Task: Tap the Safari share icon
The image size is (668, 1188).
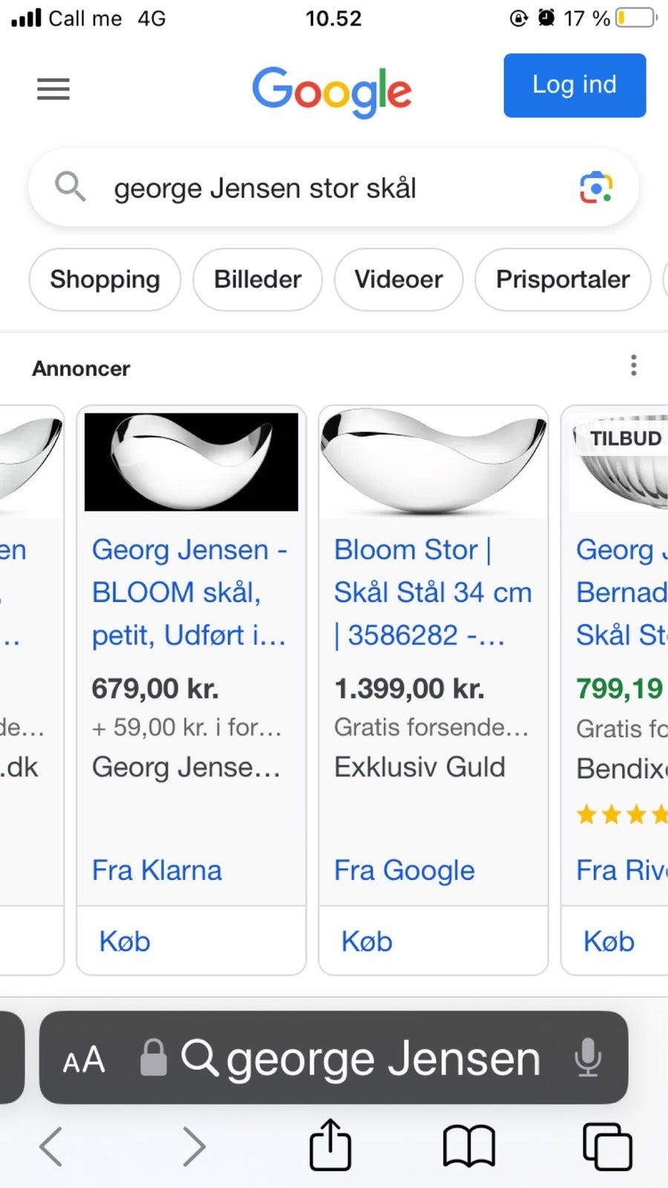Action: [x=330, y=1144]
